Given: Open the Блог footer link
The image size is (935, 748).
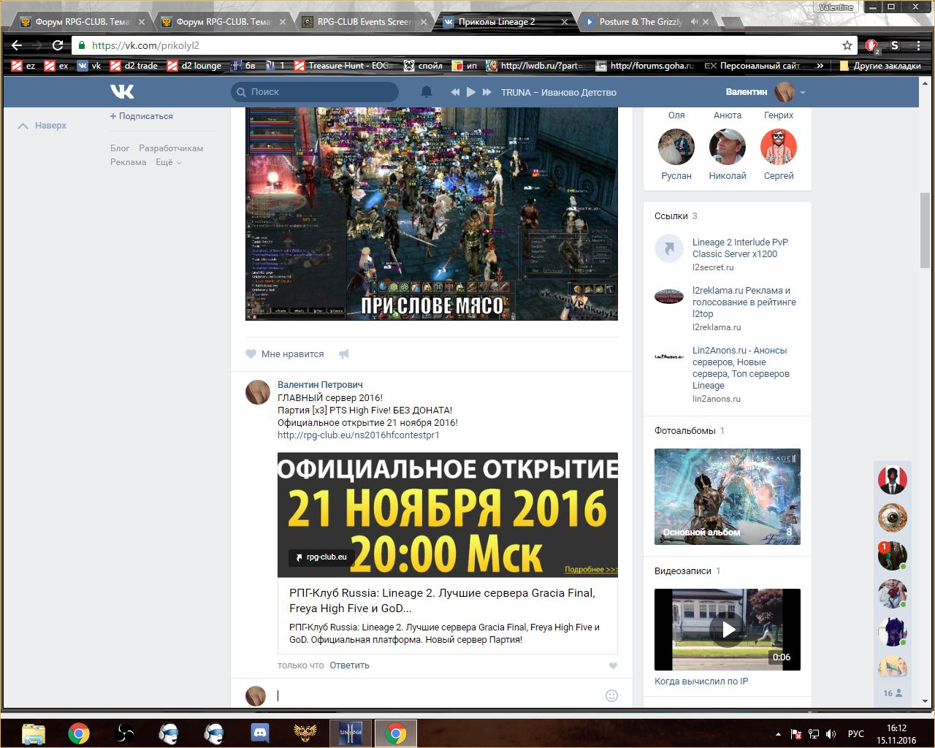Looking at the screenshot, I should point(120,148).
